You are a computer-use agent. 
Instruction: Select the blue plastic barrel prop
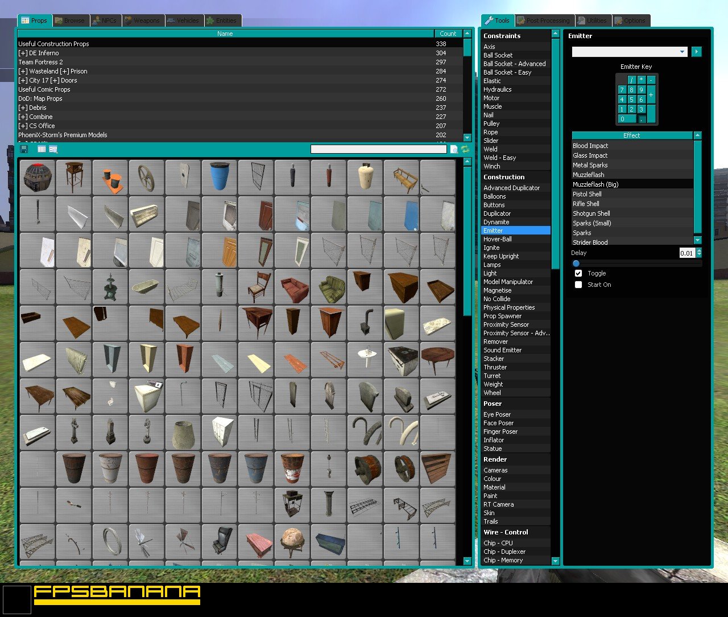220,177
